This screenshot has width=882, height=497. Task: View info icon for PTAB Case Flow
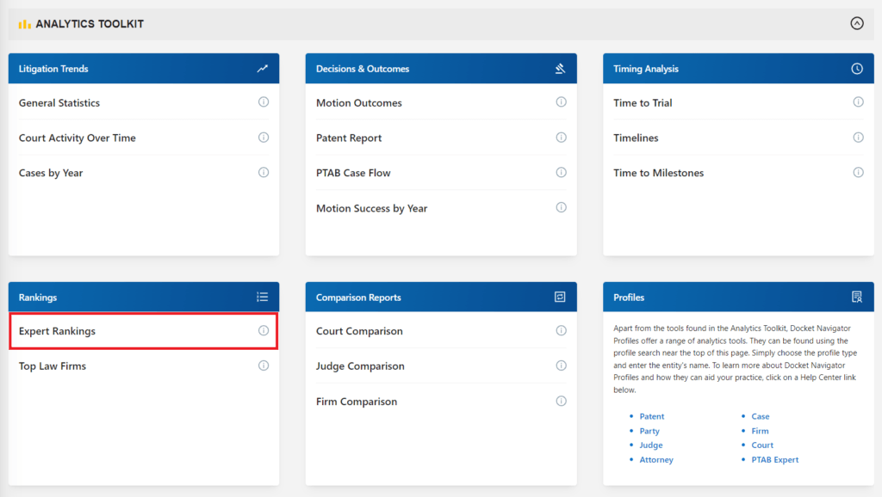(561, 173)
